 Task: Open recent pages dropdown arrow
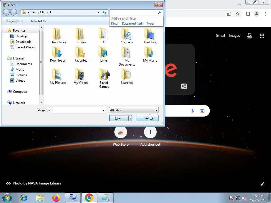click(19, 12)
